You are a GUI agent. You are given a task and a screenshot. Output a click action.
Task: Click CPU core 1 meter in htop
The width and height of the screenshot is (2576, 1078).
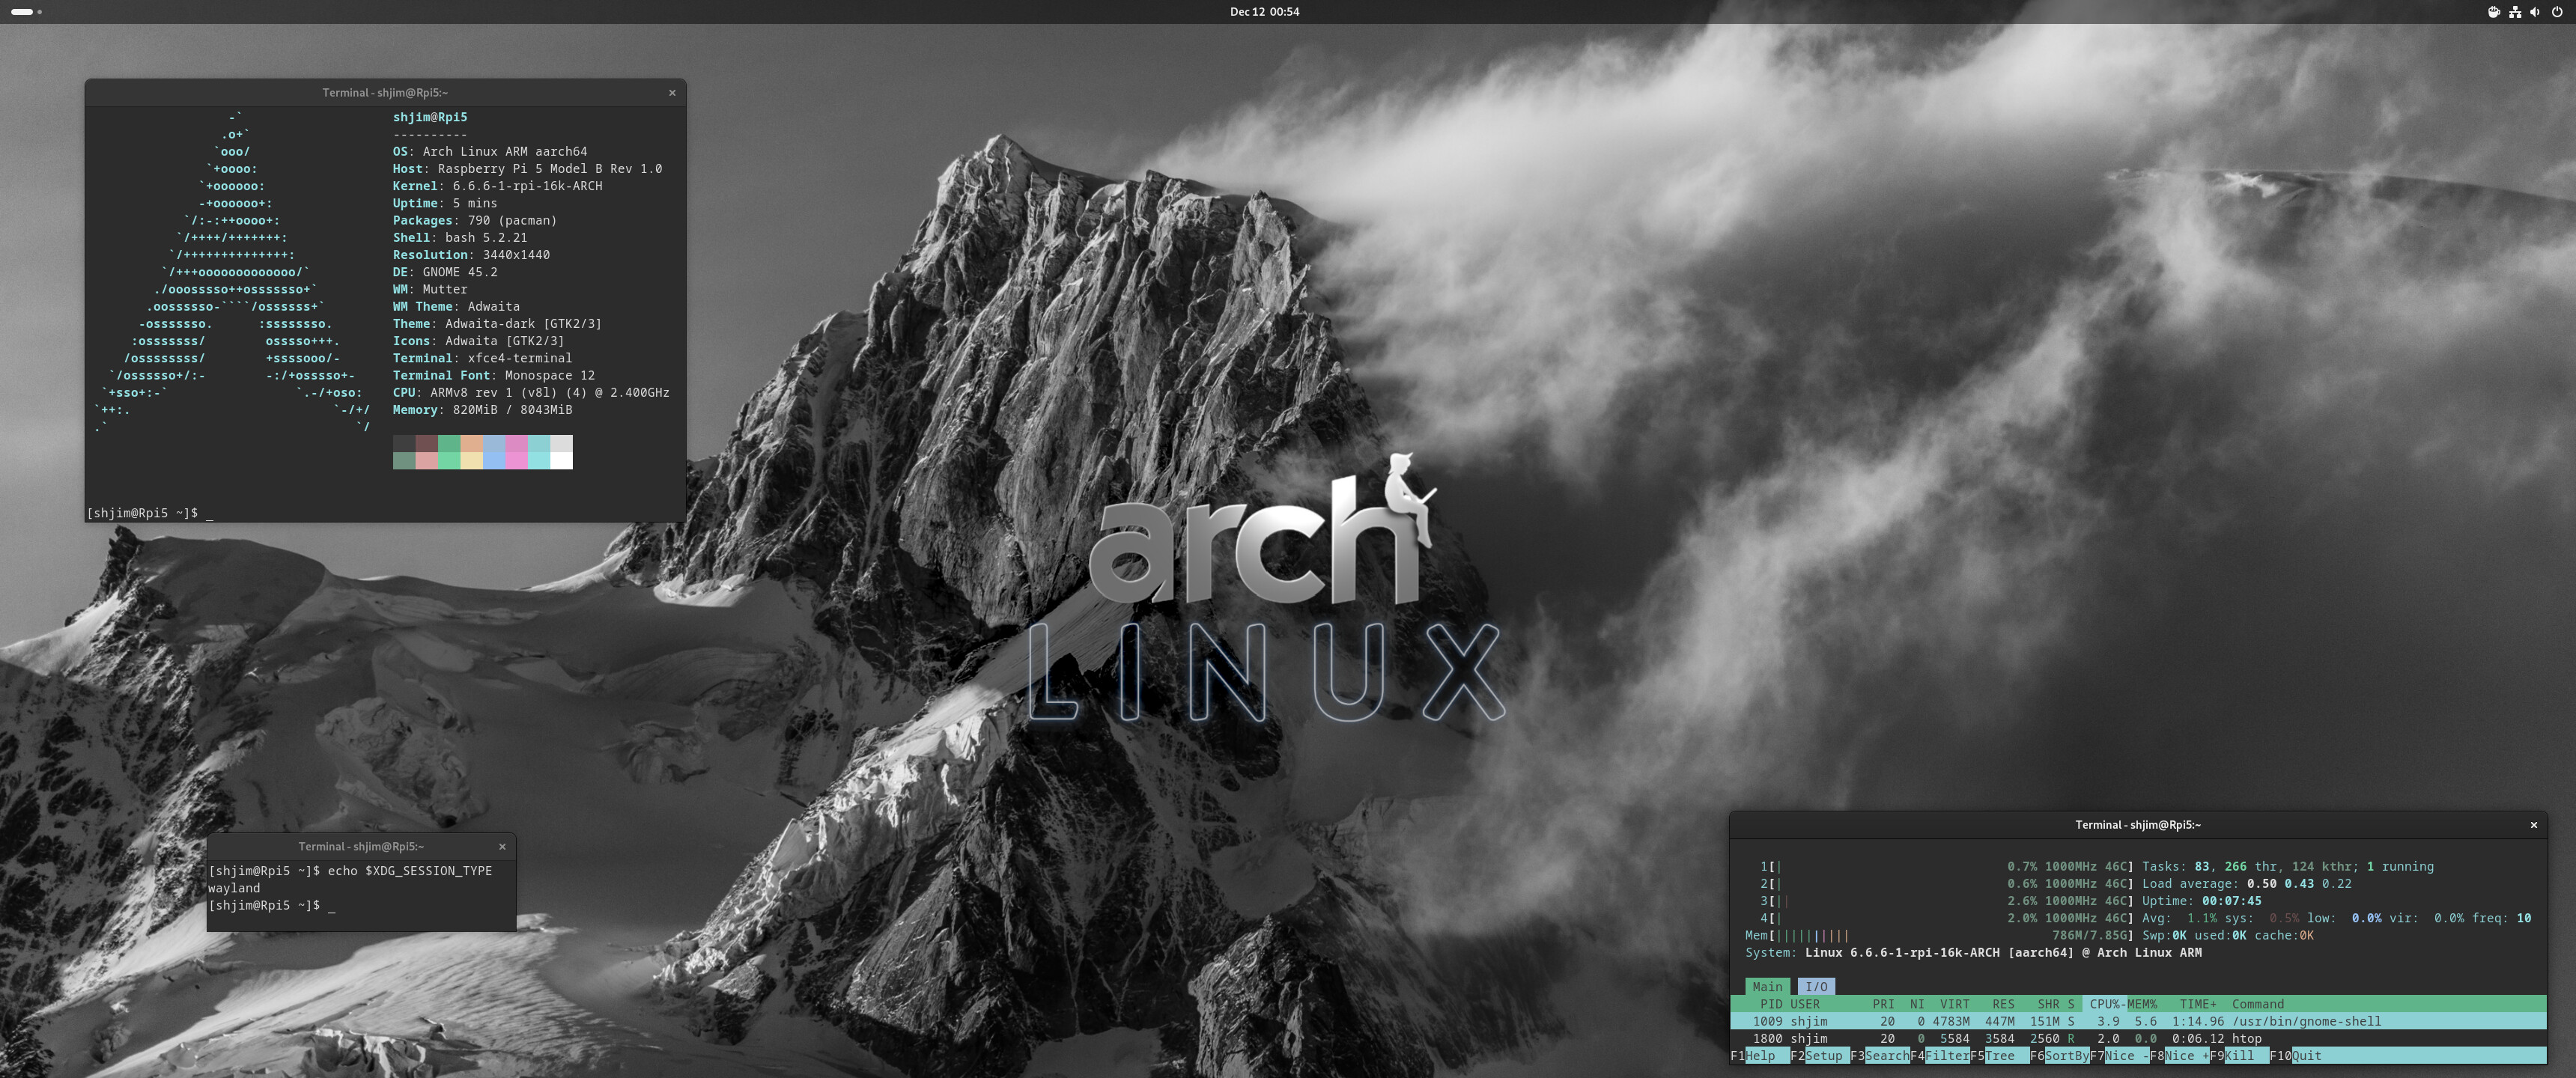click(x=1946, y=867)
